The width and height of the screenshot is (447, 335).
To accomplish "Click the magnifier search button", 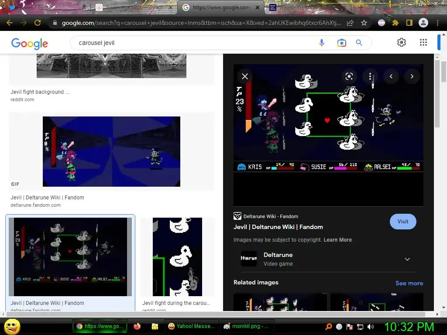I will 359,43.
